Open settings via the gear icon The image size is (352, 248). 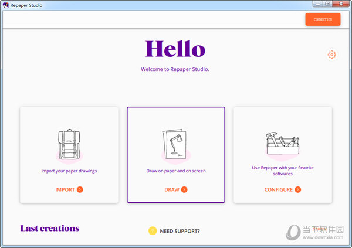pyautogui.click(x=332, y=55)
